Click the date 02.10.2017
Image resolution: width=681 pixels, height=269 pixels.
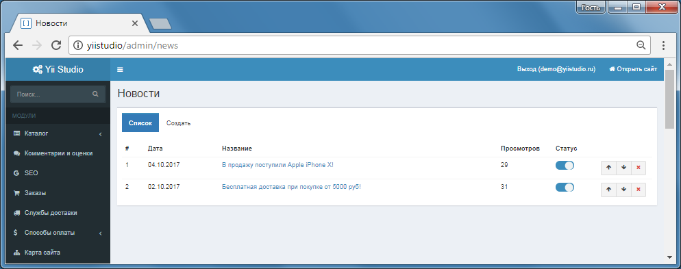tap(164, 187)
